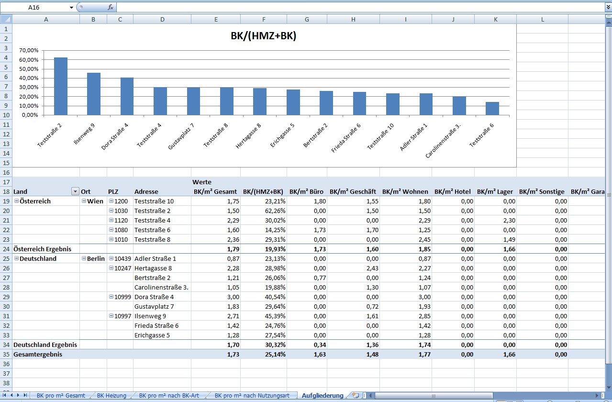Click into the formula bar input
The height and width of the screenshot is (402, 612).
tap(360, 7)
